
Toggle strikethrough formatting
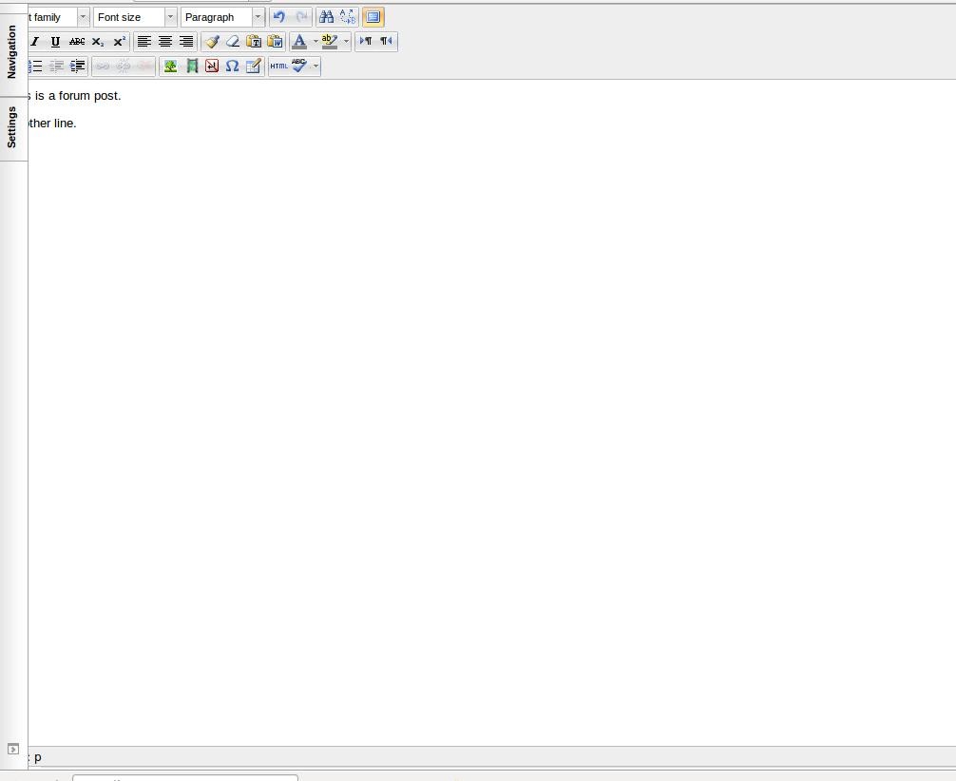coord(77,42)
